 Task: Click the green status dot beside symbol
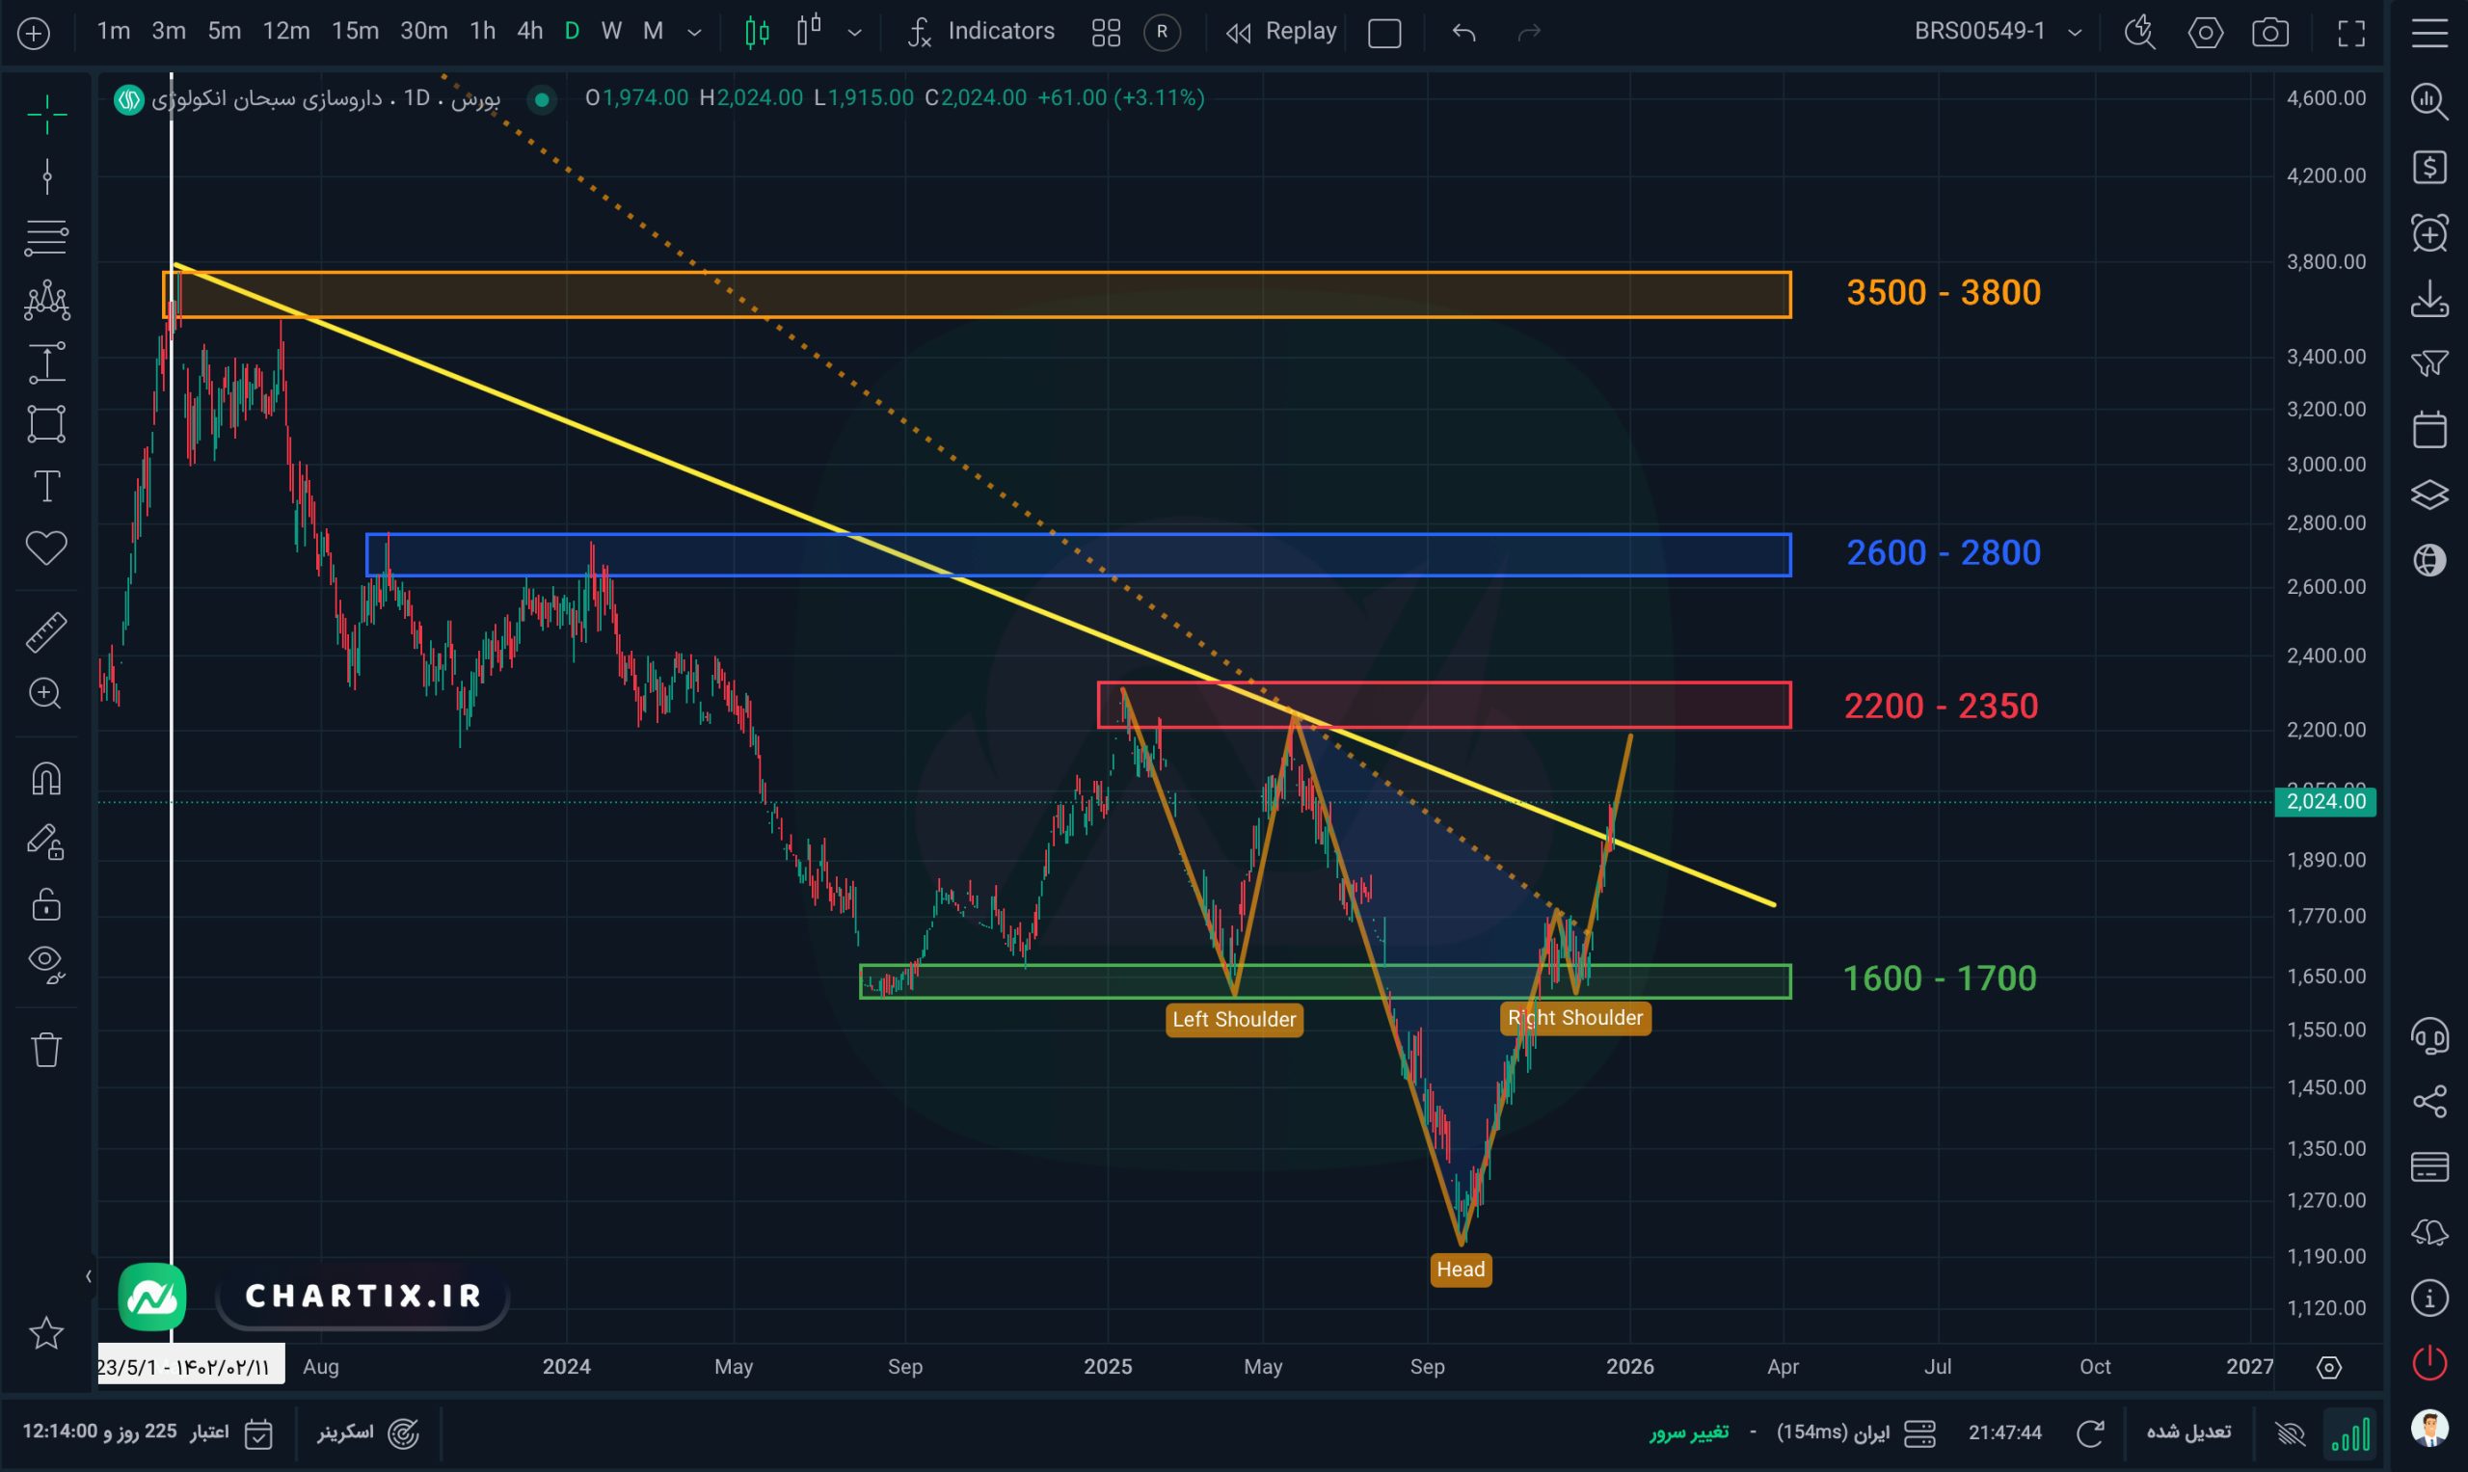point(542,98)
